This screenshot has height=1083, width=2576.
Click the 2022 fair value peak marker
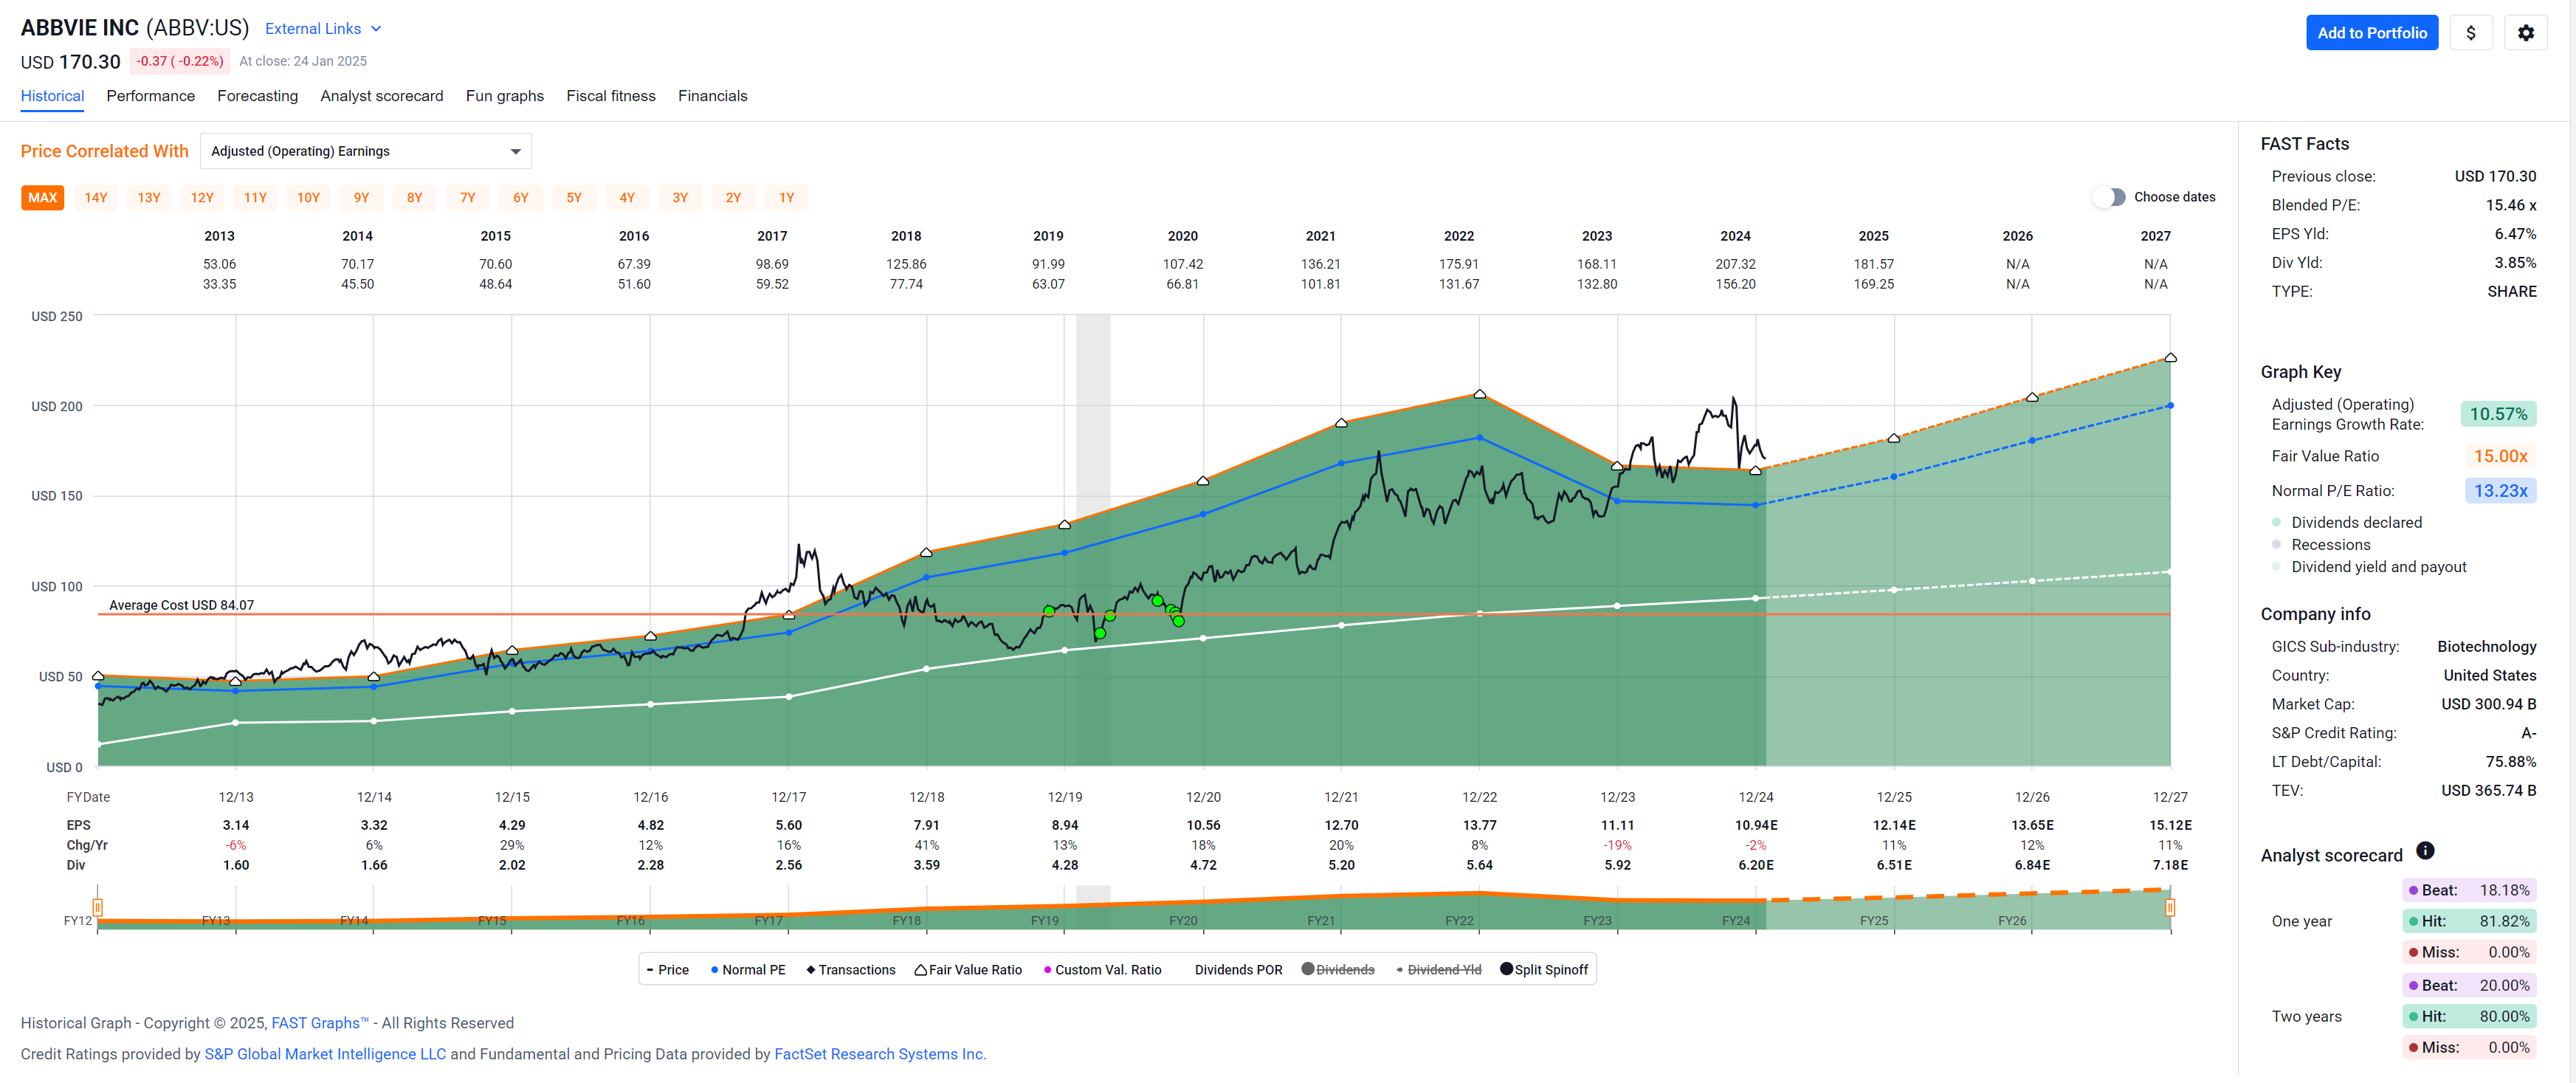[1479, 394]
